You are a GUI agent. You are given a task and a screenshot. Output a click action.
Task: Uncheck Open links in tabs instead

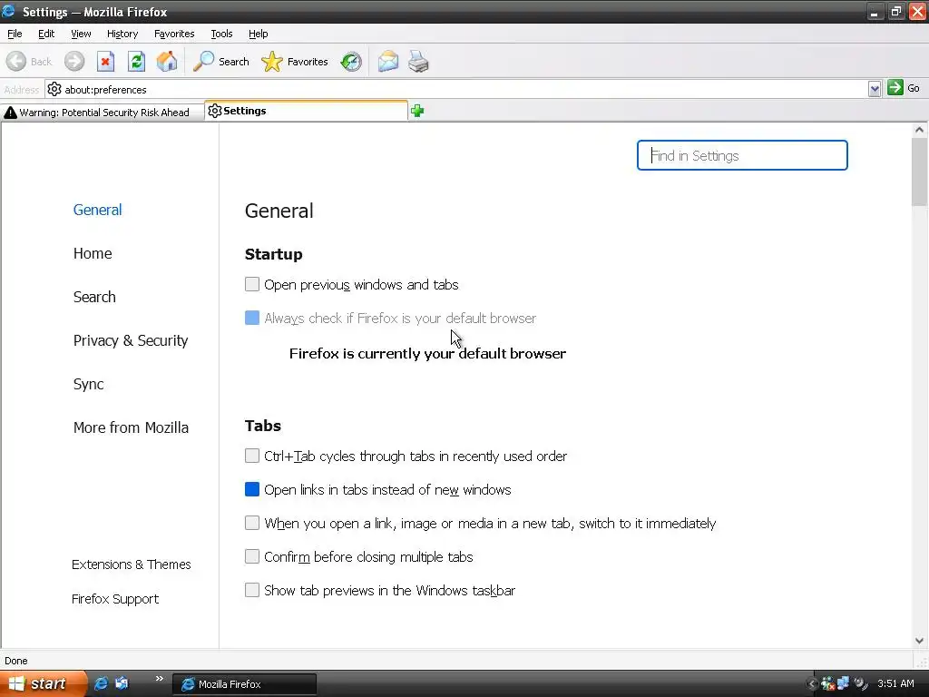click(x=252, y=489)
